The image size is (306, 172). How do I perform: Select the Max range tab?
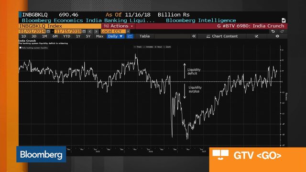(99, 36)
